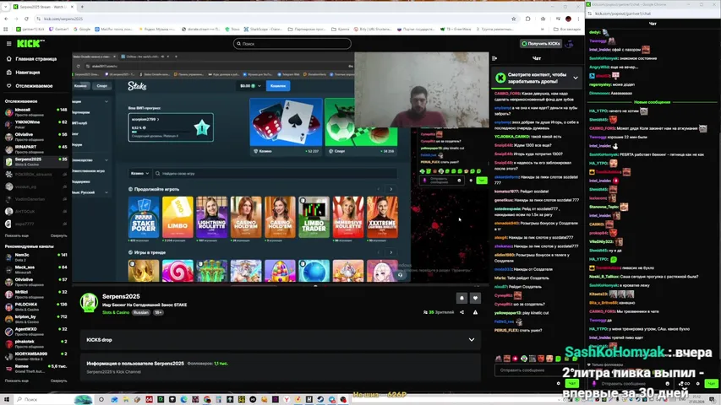Collapse the chat panel using its header icon

click(494, 58)
